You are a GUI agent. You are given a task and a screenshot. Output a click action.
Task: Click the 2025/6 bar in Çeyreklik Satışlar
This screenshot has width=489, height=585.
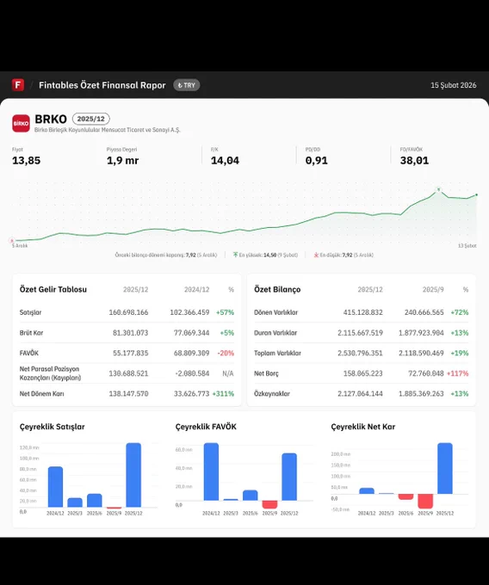click(95, 501)
